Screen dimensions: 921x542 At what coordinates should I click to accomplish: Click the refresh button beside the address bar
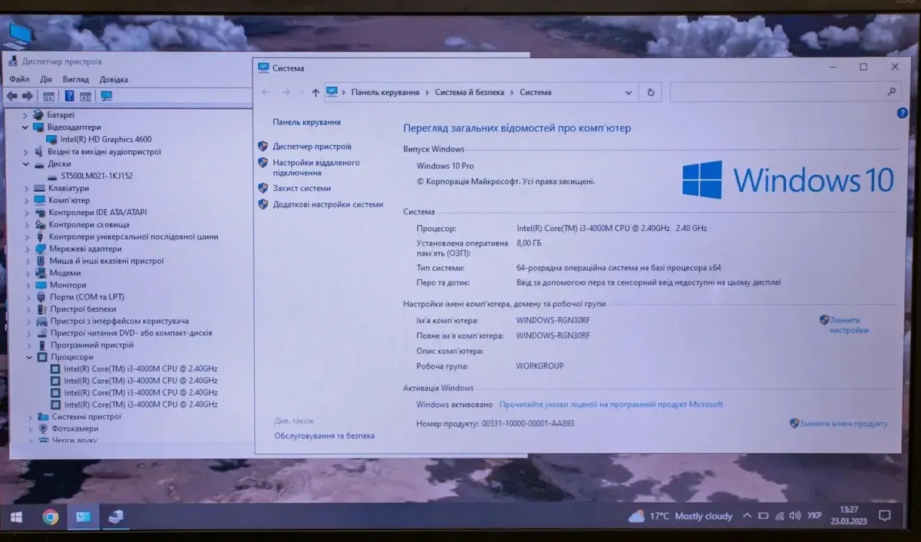click(x=651, y=92)
